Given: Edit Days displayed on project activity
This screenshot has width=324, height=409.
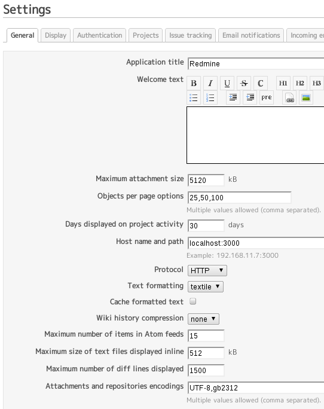Looking at the screenshot, I should click(206, 225).
